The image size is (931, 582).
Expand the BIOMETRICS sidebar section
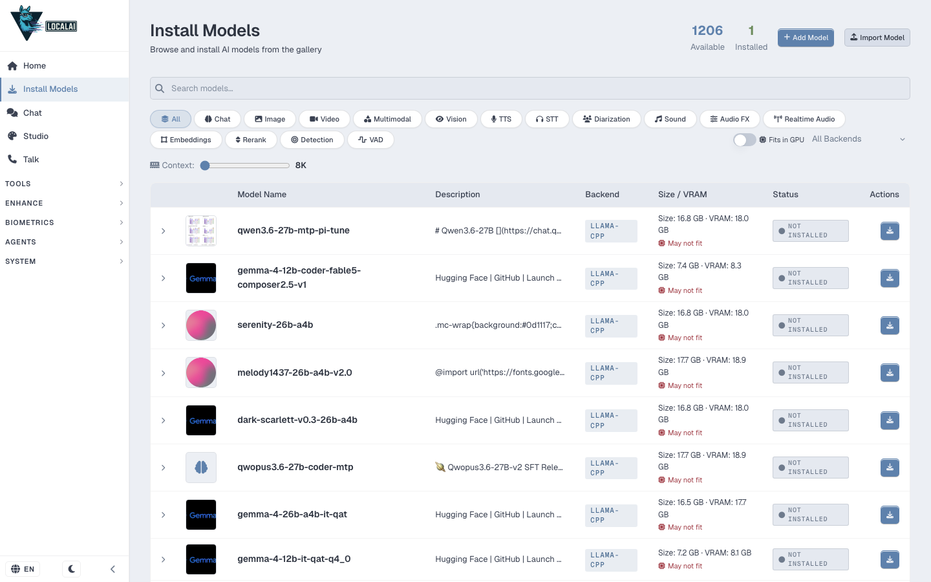[x=65, y=222]
